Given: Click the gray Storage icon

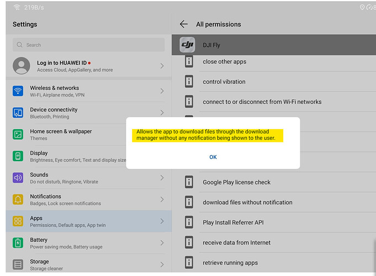Looking at the screenshot, I should (x=18, y=265).
